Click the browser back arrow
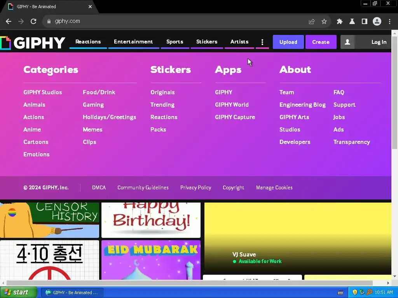Image resolution: width=398 pixels, height=298 pixels. click(x=9, y=21)
